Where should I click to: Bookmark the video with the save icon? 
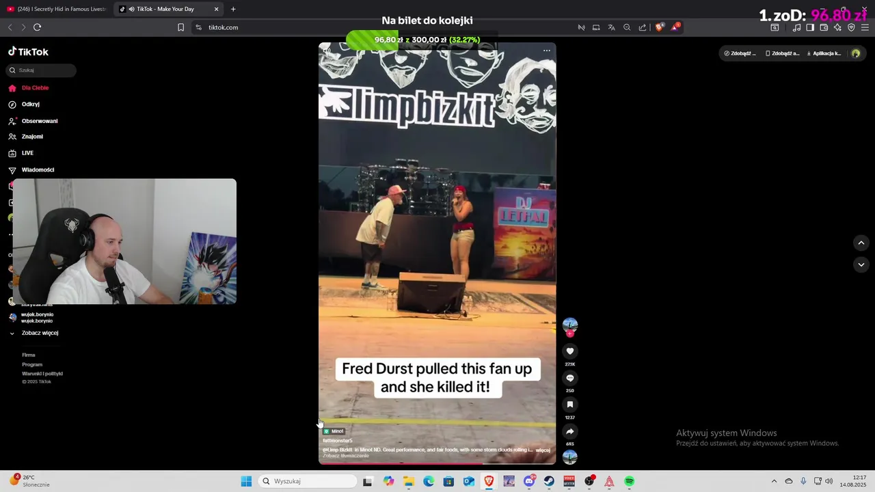point(570,405)
